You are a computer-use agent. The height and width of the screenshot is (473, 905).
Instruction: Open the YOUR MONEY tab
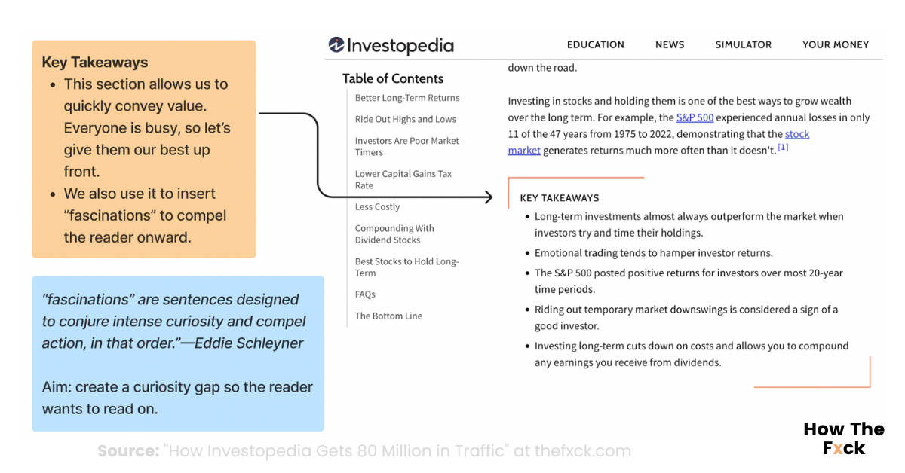(x=836, y=44)
